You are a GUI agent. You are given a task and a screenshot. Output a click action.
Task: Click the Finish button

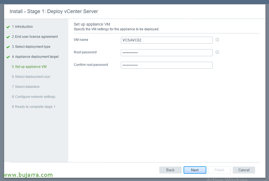219,170
